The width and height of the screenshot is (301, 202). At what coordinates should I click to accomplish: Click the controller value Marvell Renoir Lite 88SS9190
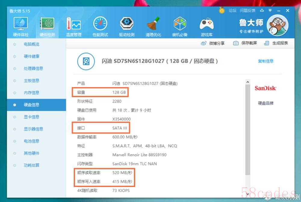[139, 155]
